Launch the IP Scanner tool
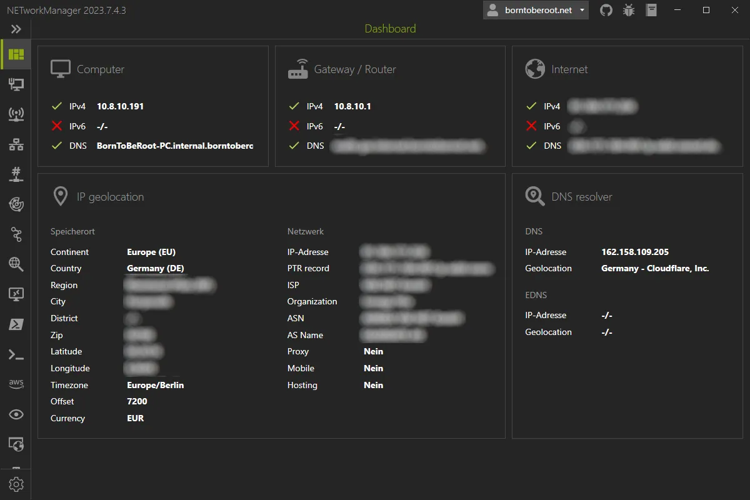This screenshot has height=500, width=750. tap(16, 144)
